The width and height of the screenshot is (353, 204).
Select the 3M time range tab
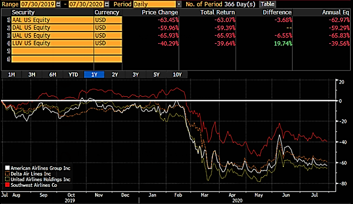tap(32, 75)
